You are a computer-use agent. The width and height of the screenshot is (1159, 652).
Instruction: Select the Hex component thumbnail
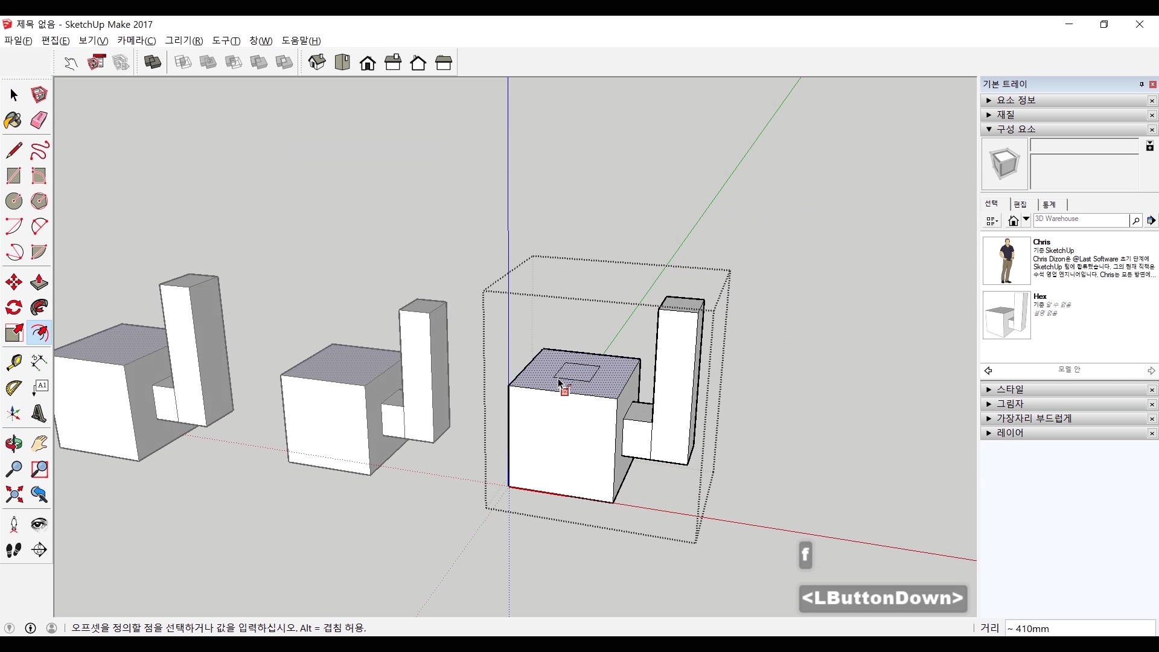(x=1006, y=316)
